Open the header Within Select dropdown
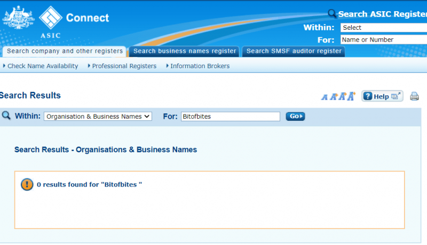The height and width of the screenshot is (245, 427). click(x=383, y=28)
